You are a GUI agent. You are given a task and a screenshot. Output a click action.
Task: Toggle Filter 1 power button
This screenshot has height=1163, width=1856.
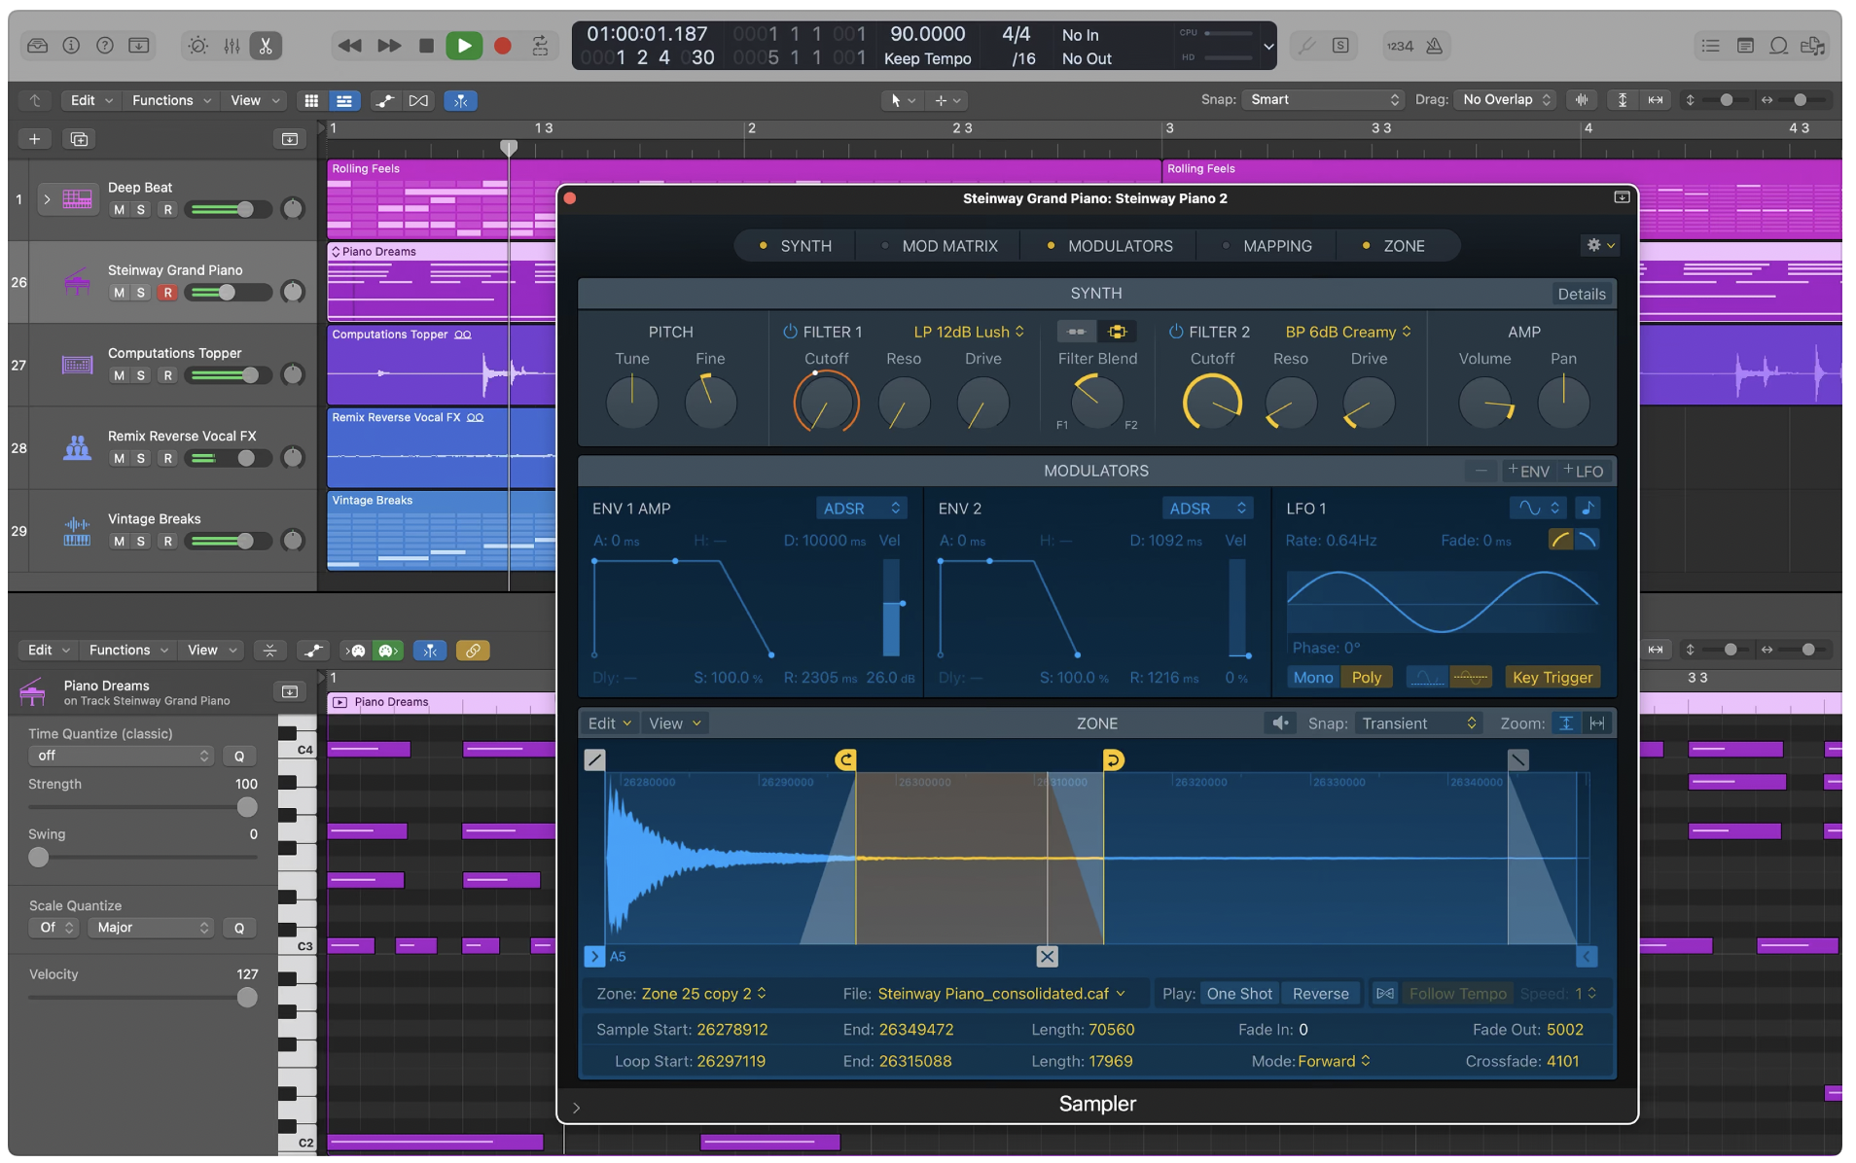coord(790,332)
